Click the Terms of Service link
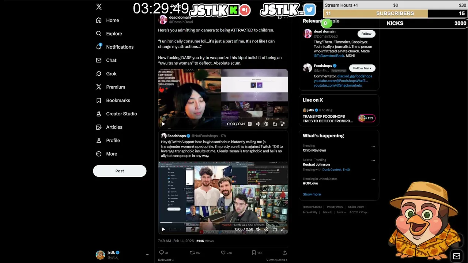The width and height of the screenshot is (468, 263). [312, 207]
